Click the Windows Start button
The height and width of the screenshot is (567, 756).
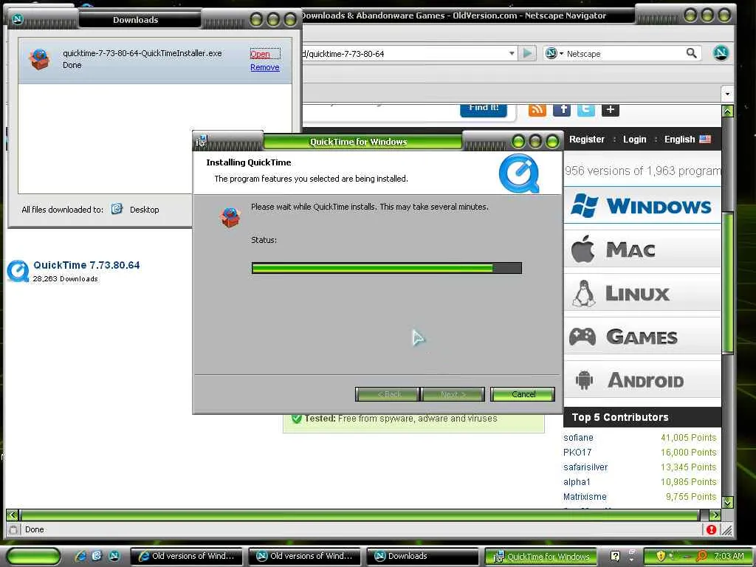tap(33, 556)
